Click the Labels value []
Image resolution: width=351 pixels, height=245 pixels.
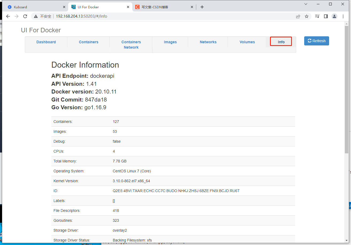[114, 201]
